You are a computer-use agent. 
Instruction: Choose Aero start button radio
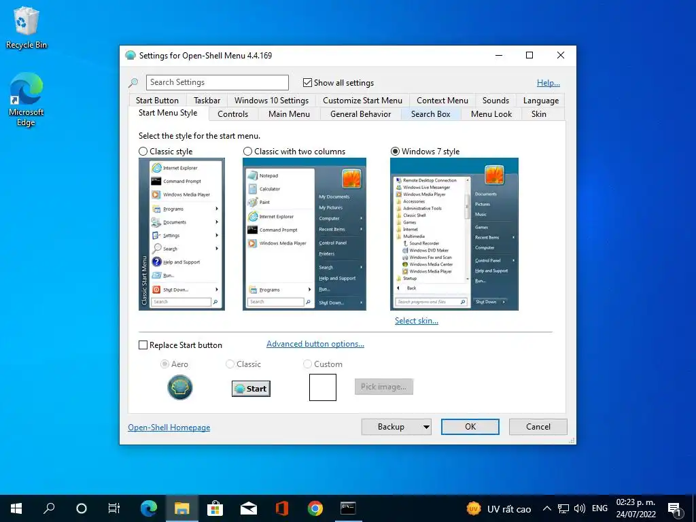click(x=164, y=364)
